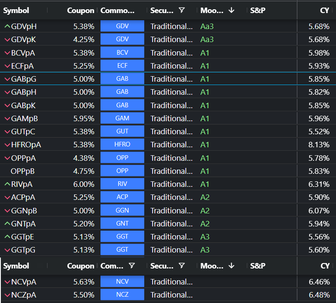Click the 4.25% coupon for GDVpK
336x303 pixels.
coord(84,40)
